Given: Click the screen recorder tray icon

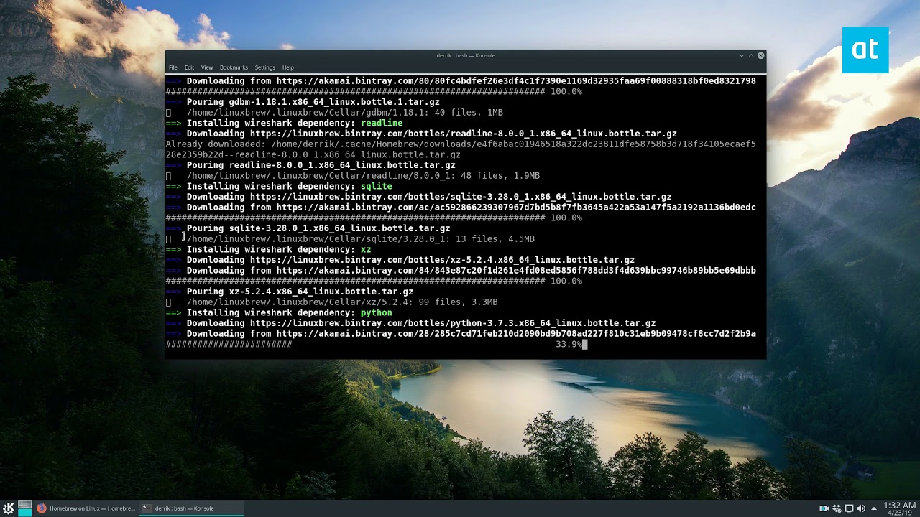Looking at the screenshot, I should (824, 508).
